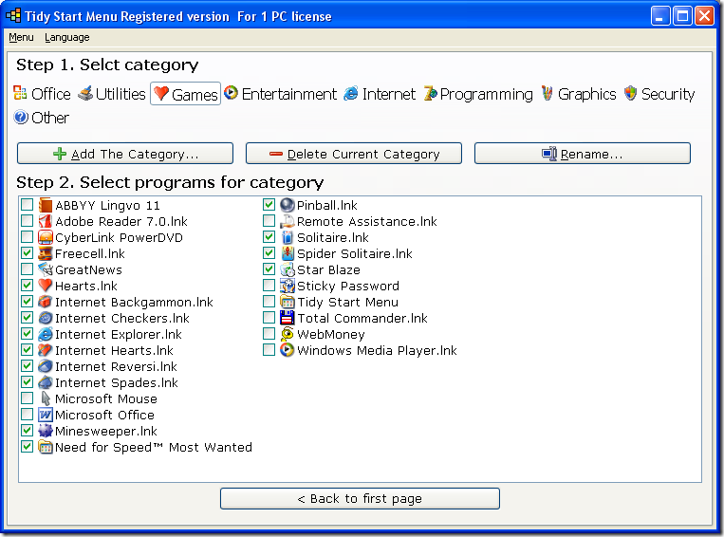724x537 pixels.
Task: Click the Internet Explorer.lnk icon
Action: [x=46, y=334]
